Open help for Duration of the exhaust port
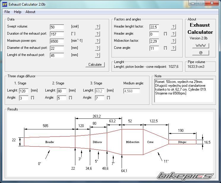The height and width of the screenshot is (183, 221). [x=97, y=34]
